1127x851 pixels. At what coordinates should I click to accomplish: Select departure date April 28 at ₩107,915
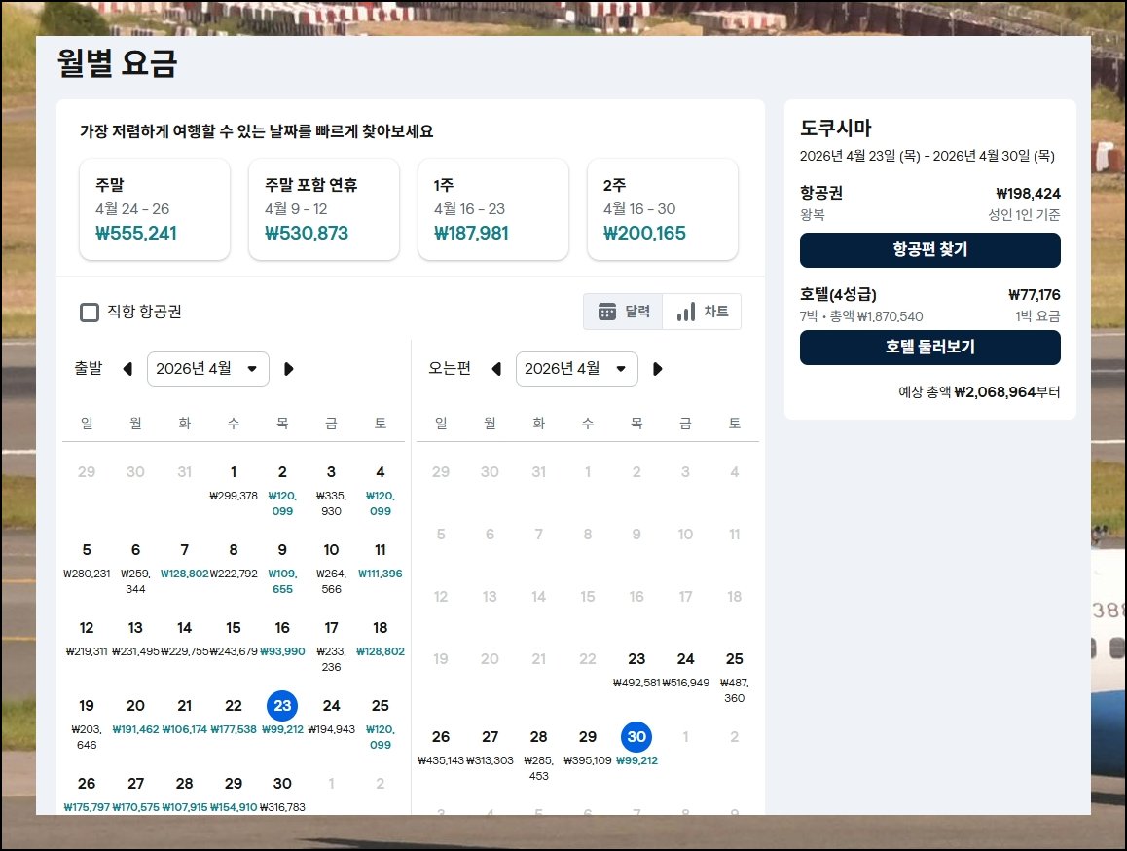(x=185, y=793)
